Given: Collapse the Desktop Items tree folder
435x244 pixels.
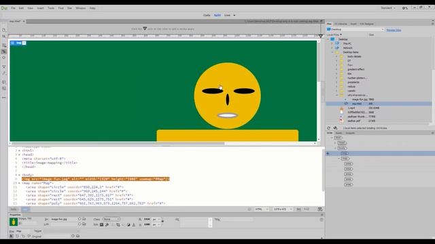Looking at the screenshot, I should pyautogui.click(x=332, y=52).
